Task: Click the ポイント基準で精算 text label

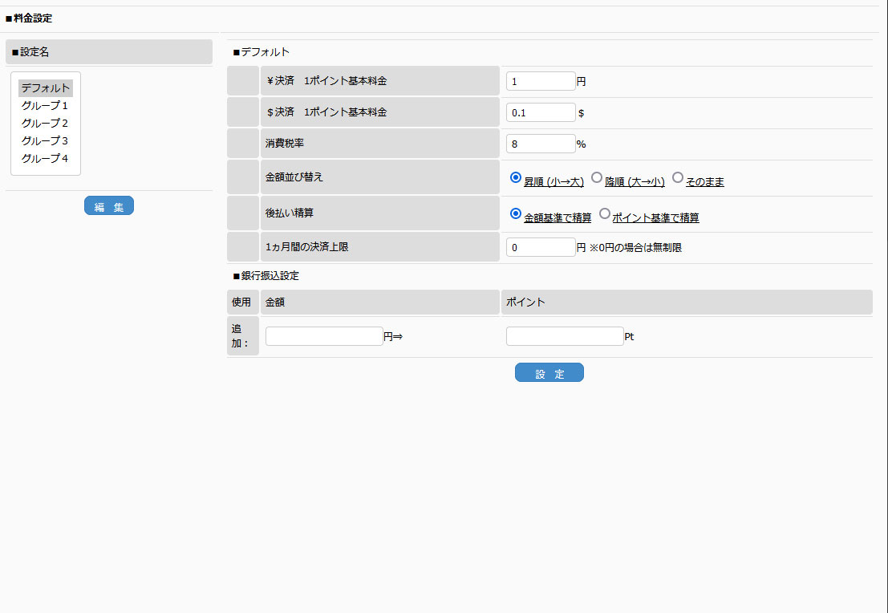Action: tap(655, 218)
